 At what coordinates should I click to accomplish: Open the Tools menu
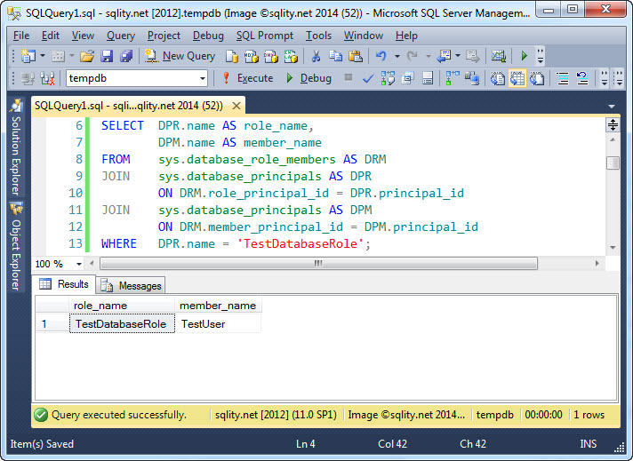pos(318,36)
